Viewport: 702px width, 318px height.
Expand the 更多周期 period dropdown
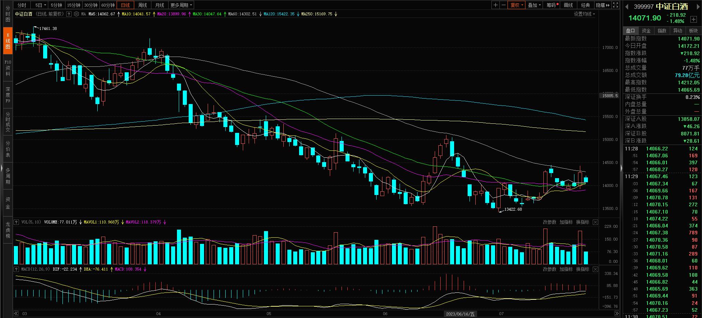coord(181,5)
